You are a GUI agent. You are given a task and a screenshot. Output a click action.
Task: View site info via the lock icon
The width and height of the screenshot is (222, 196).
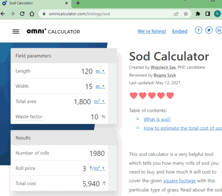[x=44, y=14]
